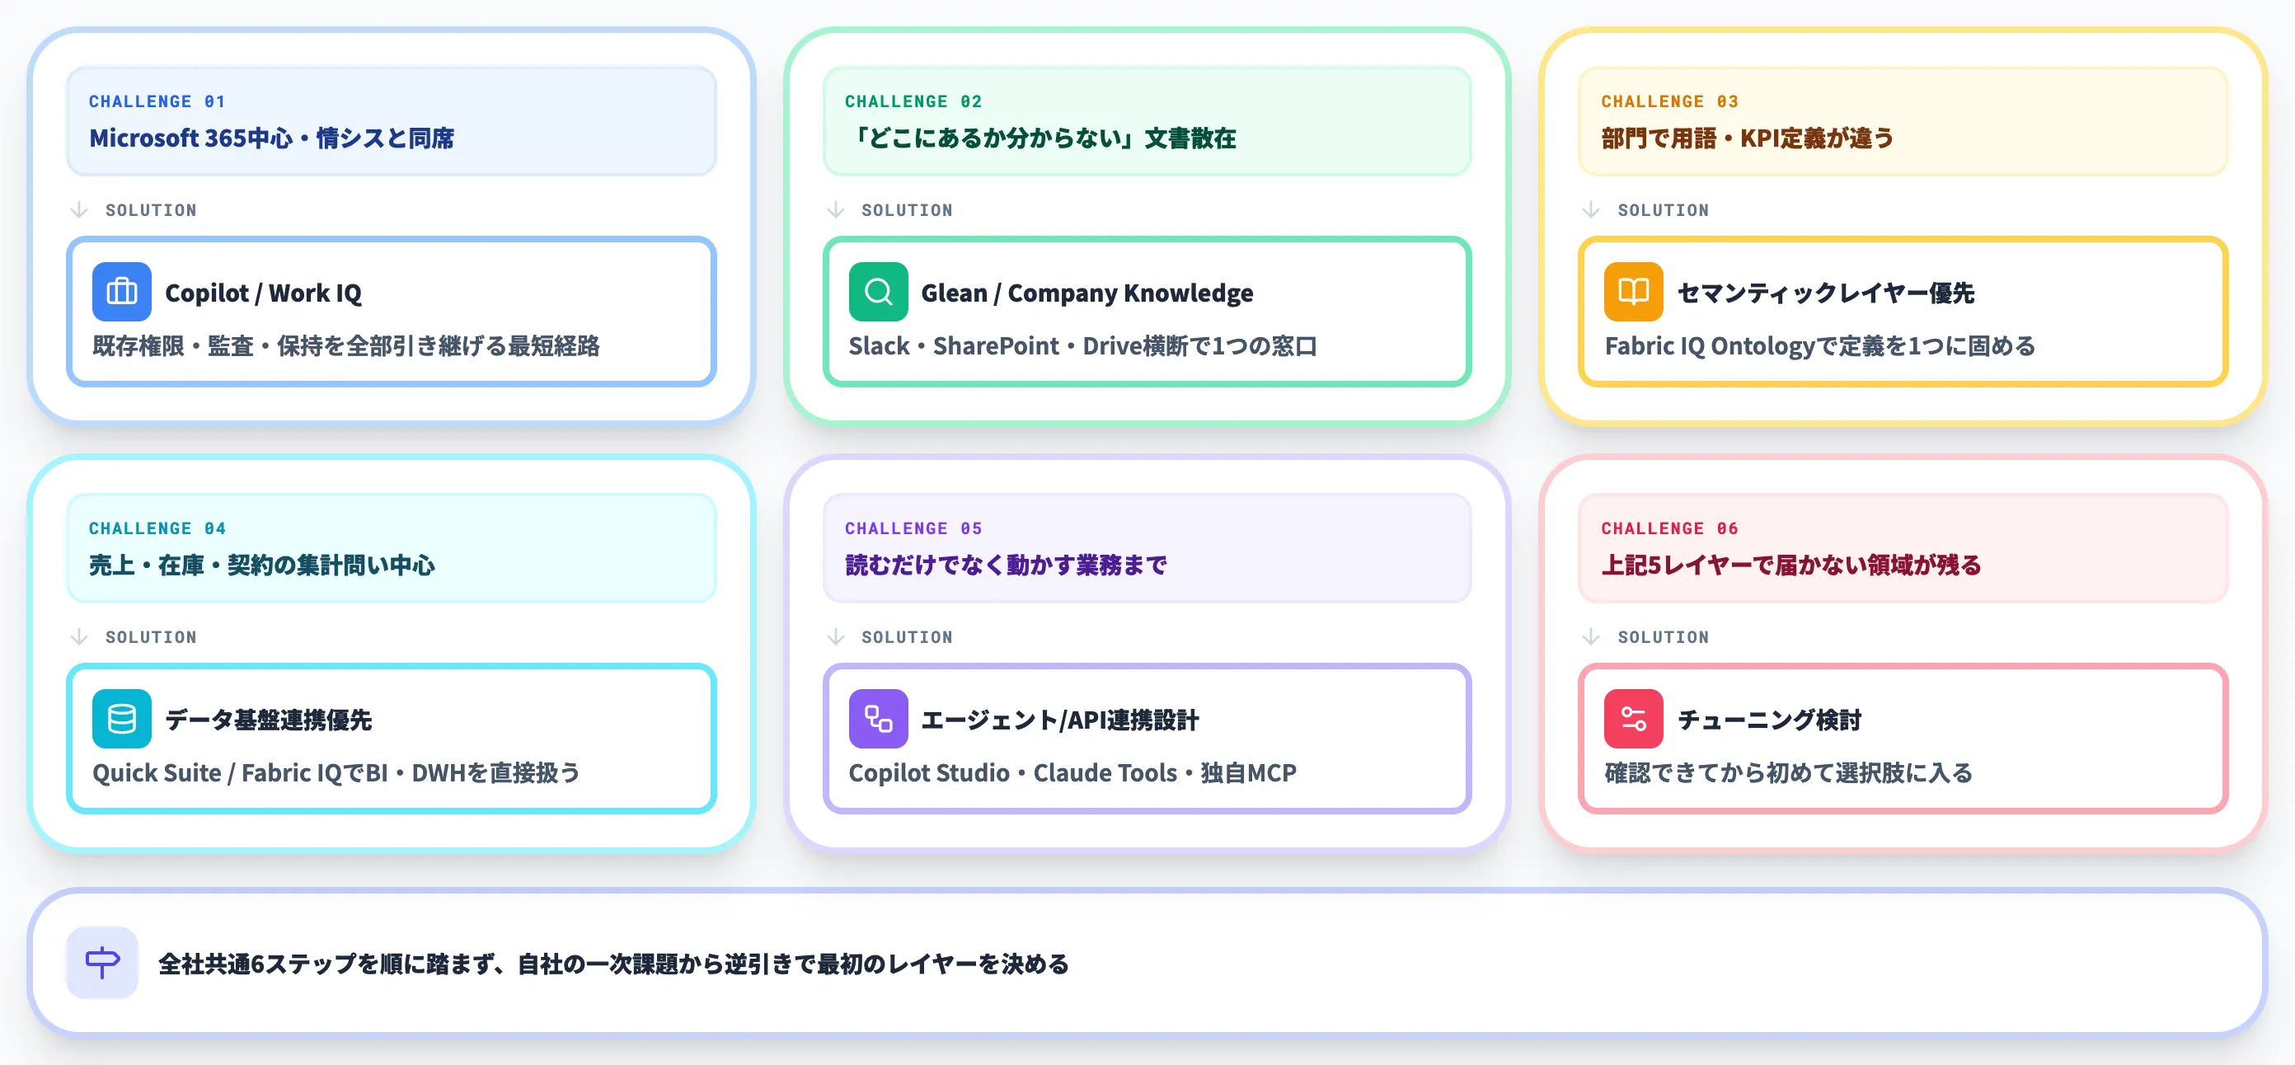Click the heading 読むだけでなく動かす業務まで
Screen dimensions: 2295x1065
point(1006,565)
